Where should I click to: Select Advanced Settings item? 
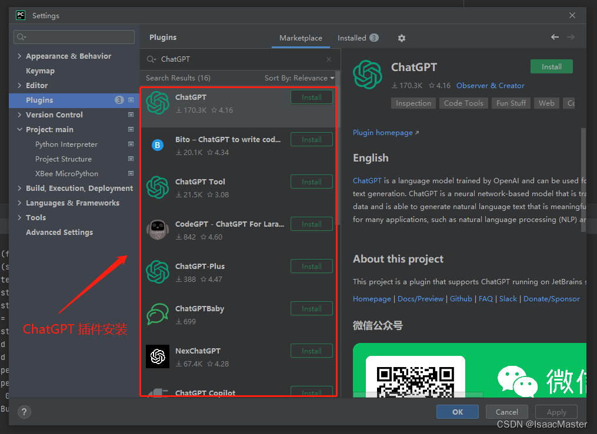(x=59, y=232)
